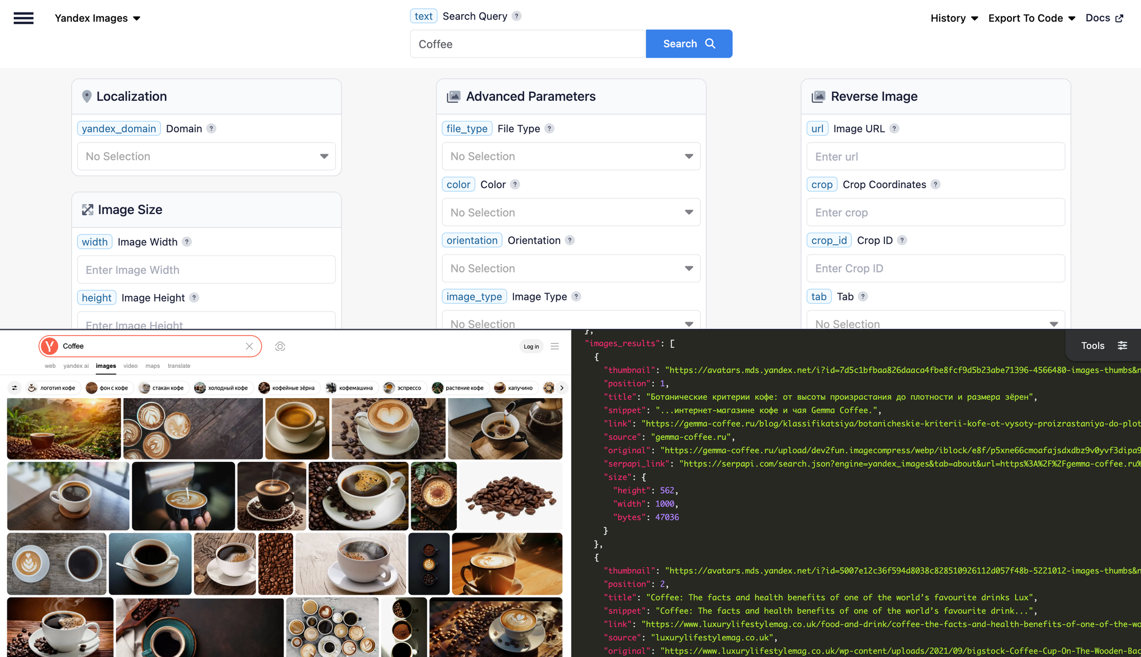
Task: Click the help icon next to Tab
Action: [x=863, y=296]
